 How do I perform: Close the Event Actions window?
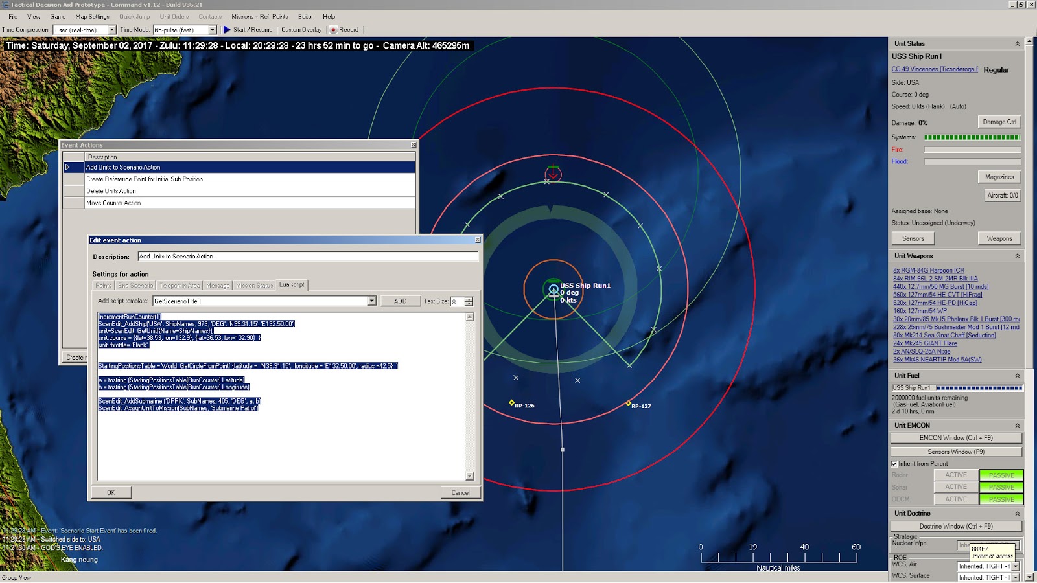pyautogui.click(x=414, y=145)
